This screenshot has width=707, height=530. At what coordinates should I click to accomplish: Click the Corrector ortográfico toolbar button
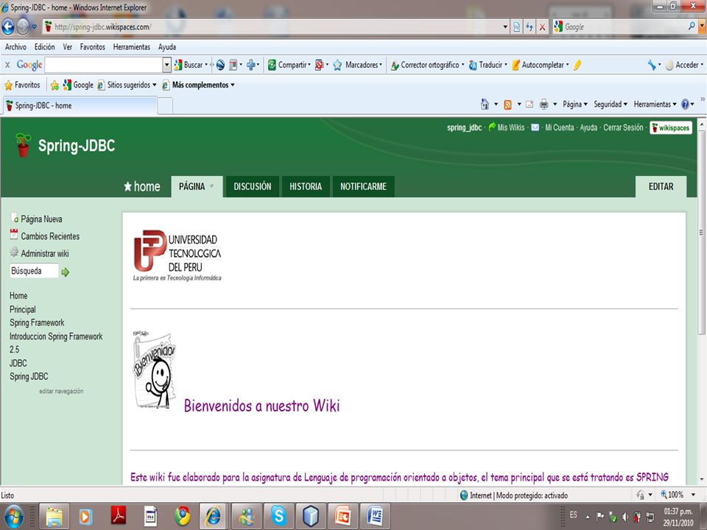427,65
